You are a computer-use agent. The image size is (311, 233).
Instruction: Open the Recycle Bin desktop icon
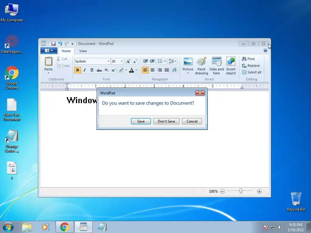point(296,201)
